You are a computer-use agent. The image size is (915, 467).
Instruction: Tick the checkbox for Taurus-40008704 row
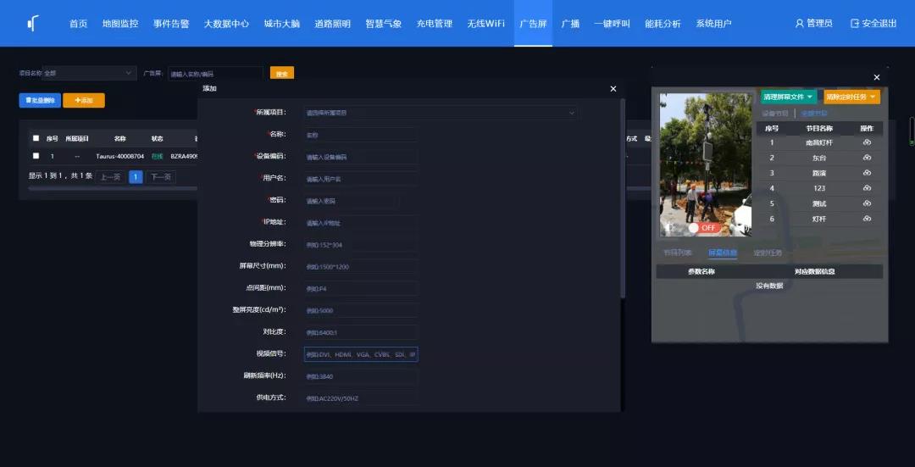(36, 156)
